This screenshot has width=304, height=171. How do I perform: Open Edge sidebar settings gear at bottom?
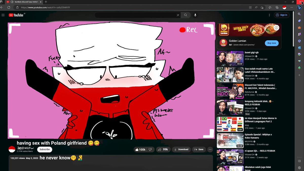coord(299,168)
